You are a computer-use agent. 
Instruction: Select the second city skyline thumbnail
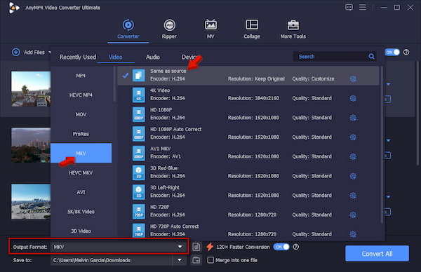31,145
